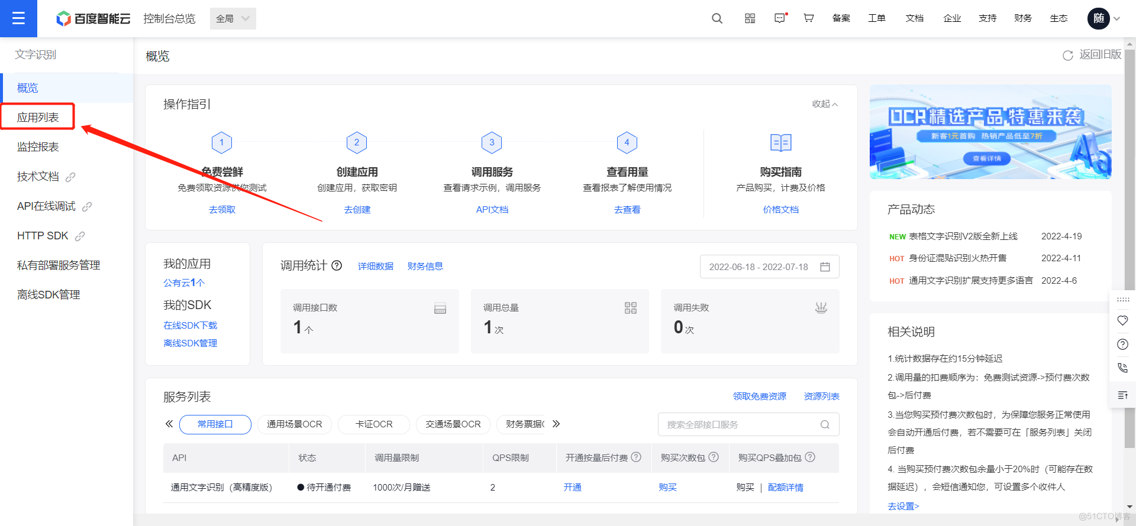Viewport: 1136px width, 526px height.
Task: Open the shopping cart icon
Action: (808, 18)
